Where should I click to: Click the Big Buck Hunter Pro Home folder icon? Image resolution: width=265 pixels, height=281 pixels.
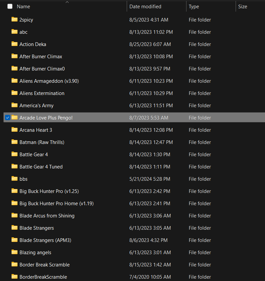pos(15,203)
